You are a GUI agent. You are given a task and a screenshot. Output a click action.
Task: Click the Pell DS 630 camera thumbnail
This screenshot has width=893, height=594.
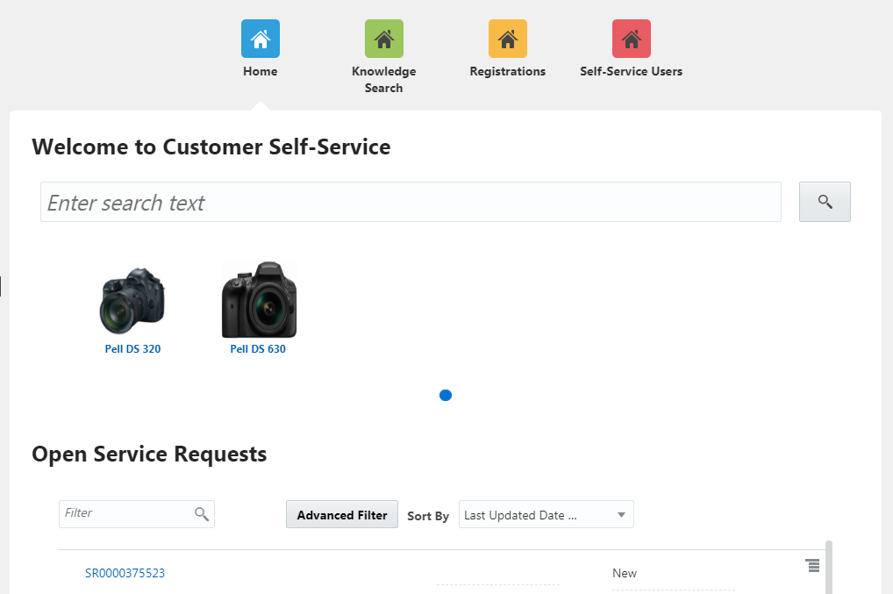(x=259, y=299)
